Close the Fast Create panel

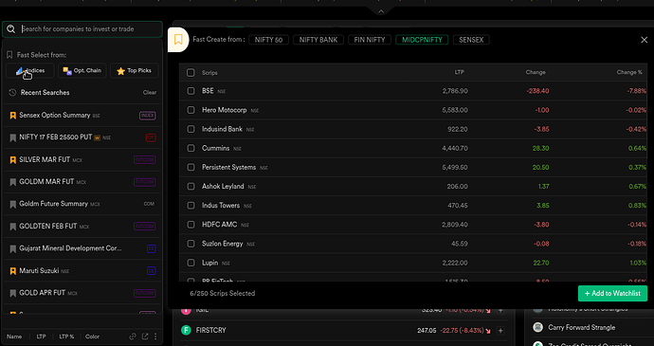coord(644,40)
